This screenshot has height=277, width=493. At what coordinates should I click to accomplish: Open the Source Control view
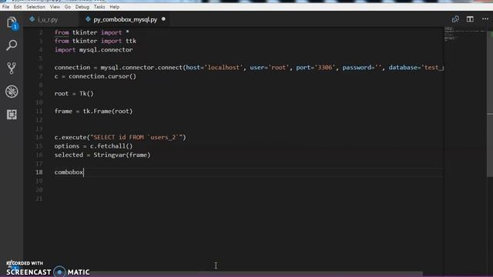click(12, 68)
